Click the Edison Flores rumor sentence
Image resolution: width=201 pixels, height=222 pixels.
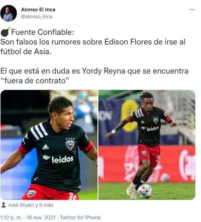click(93, 47)
